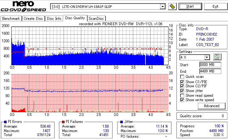Open the drive options icon beside Start
The image size is (228, 139).
pos(172,6)
